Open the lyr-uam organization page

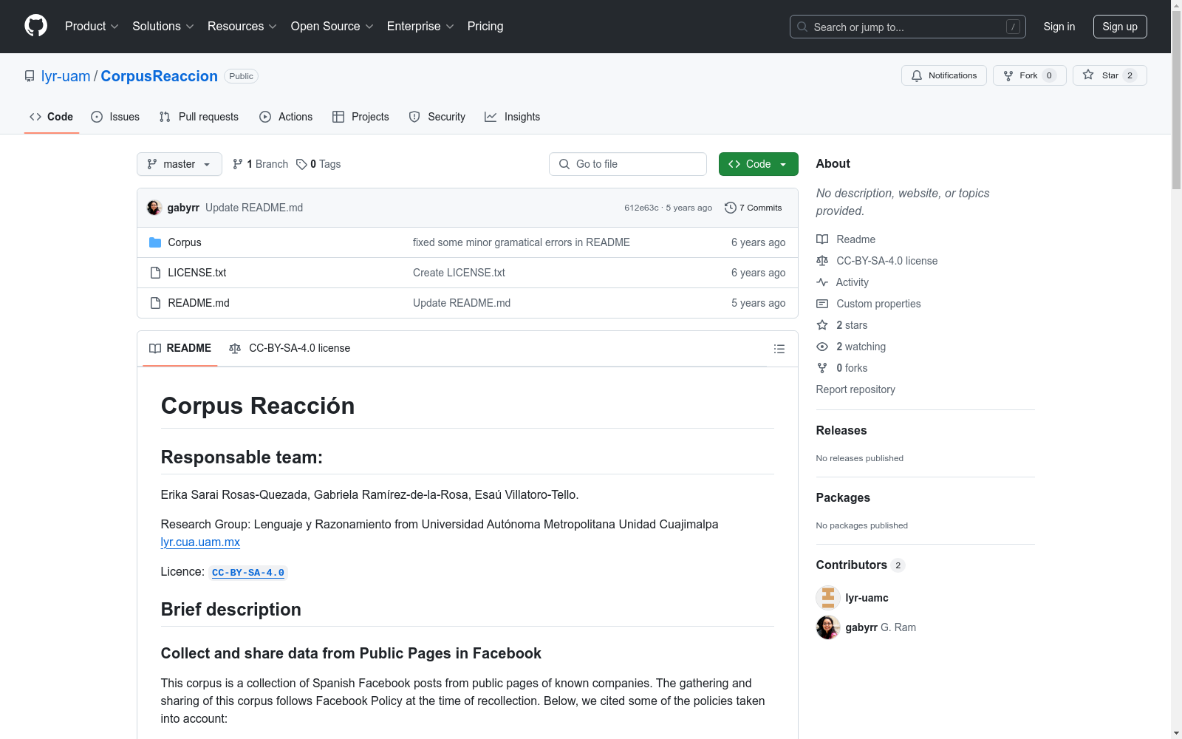pyautogui.click(x=66, y=76)
